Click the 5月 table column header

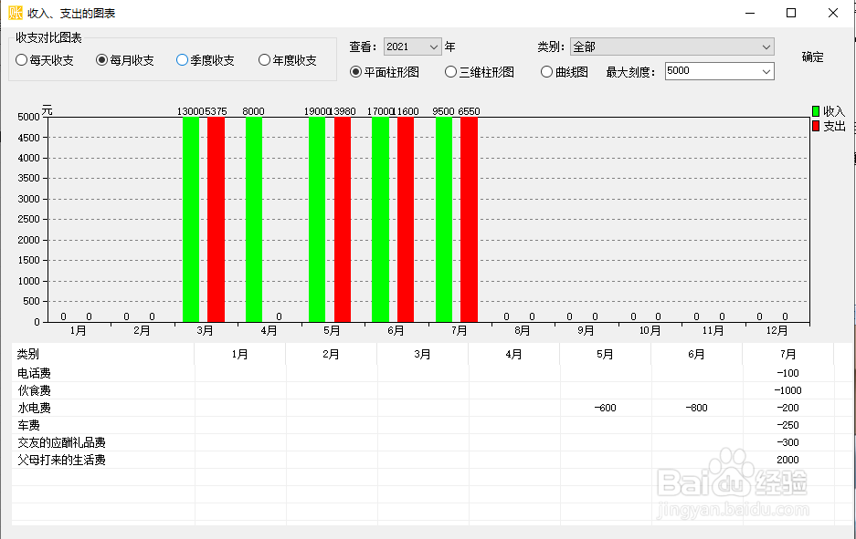[605, 354]
